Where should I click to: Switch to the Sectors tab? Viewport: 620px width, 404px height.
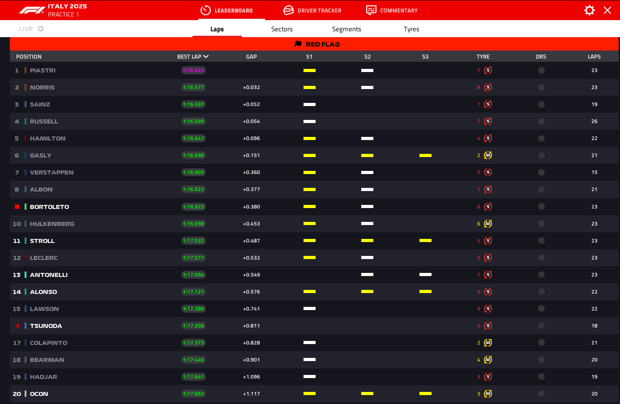(282, 29)
